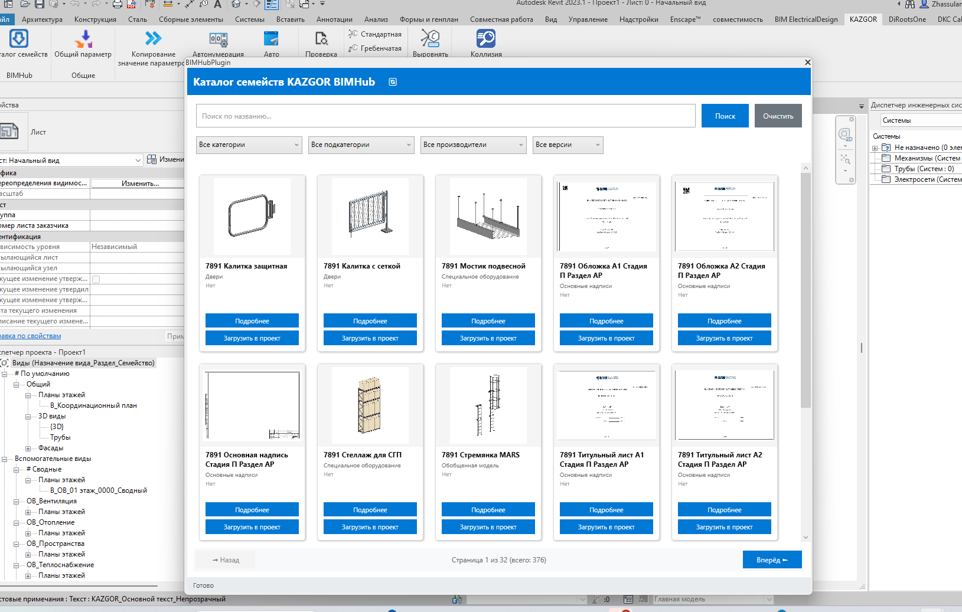Click the zoom region icon in navigation bar
962x612 pixels.
click(845, 159)
